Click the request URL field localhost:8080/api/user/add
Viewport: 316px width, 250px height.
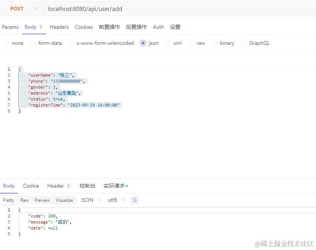85,9
